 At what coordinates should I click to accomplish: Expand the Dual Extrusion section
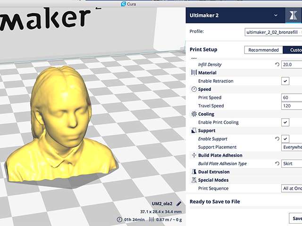click(246, 172)
